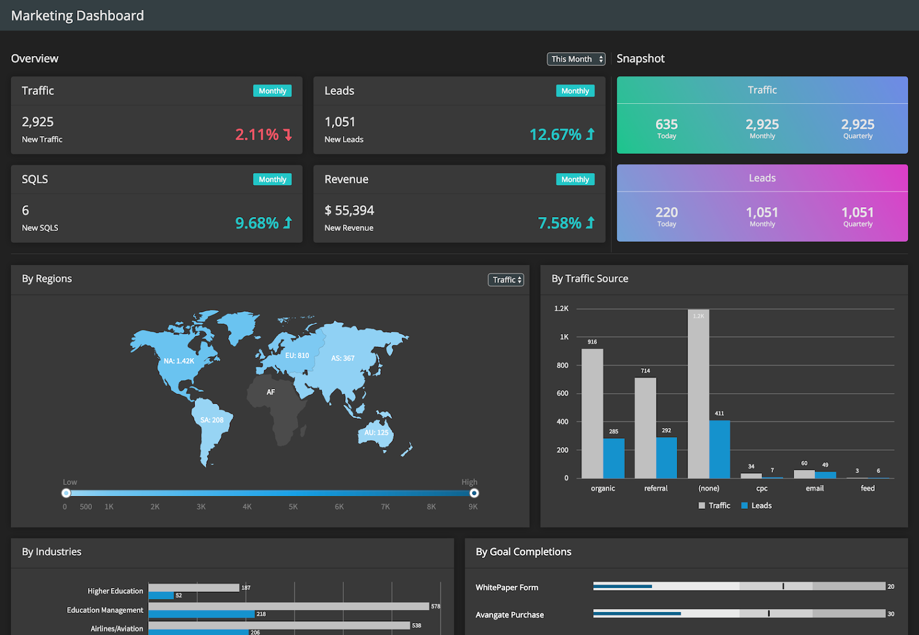Click the High end handle of the region heatmap slider
The height and width of the screenshot is (635, 919).
click(x=474, y=492)
